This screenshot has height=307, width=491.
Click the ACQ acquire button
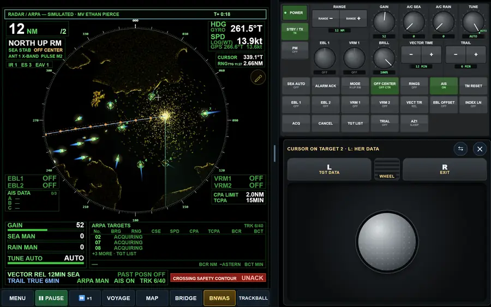pos(296,123)
